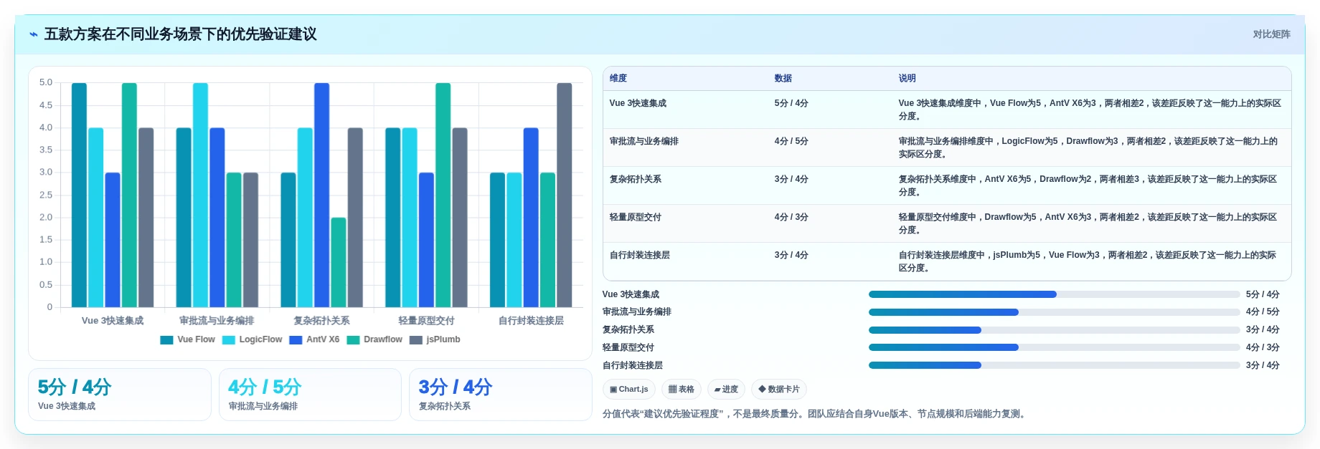Viewport: 1320px width, 449px height.
Task: Click the lightning icon beside the title
Action: point(33,34)
